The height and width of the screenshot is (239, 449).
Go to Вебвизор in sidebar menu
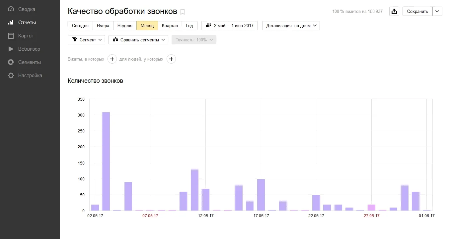coord(29,49)
